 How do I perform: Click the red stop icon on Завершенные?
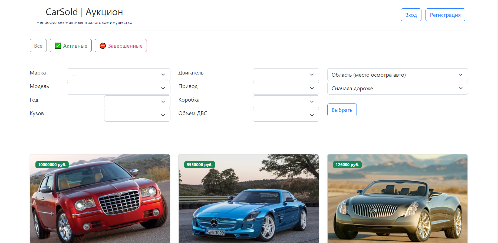click(x=103, y=46)
